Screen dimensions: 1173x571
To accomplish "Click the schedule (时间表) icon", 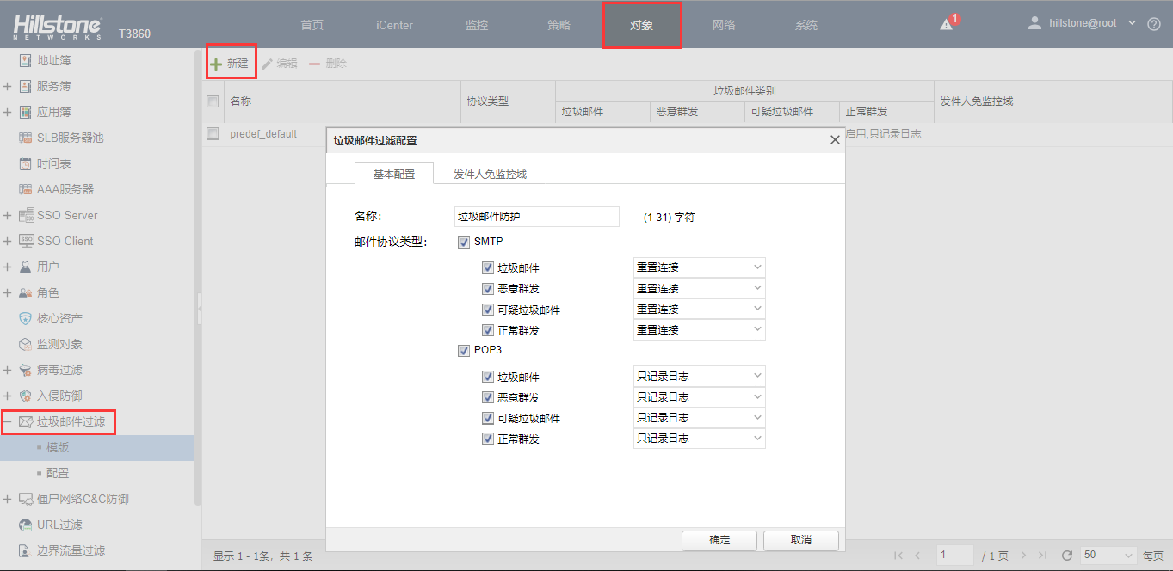I will click(26, 163).
